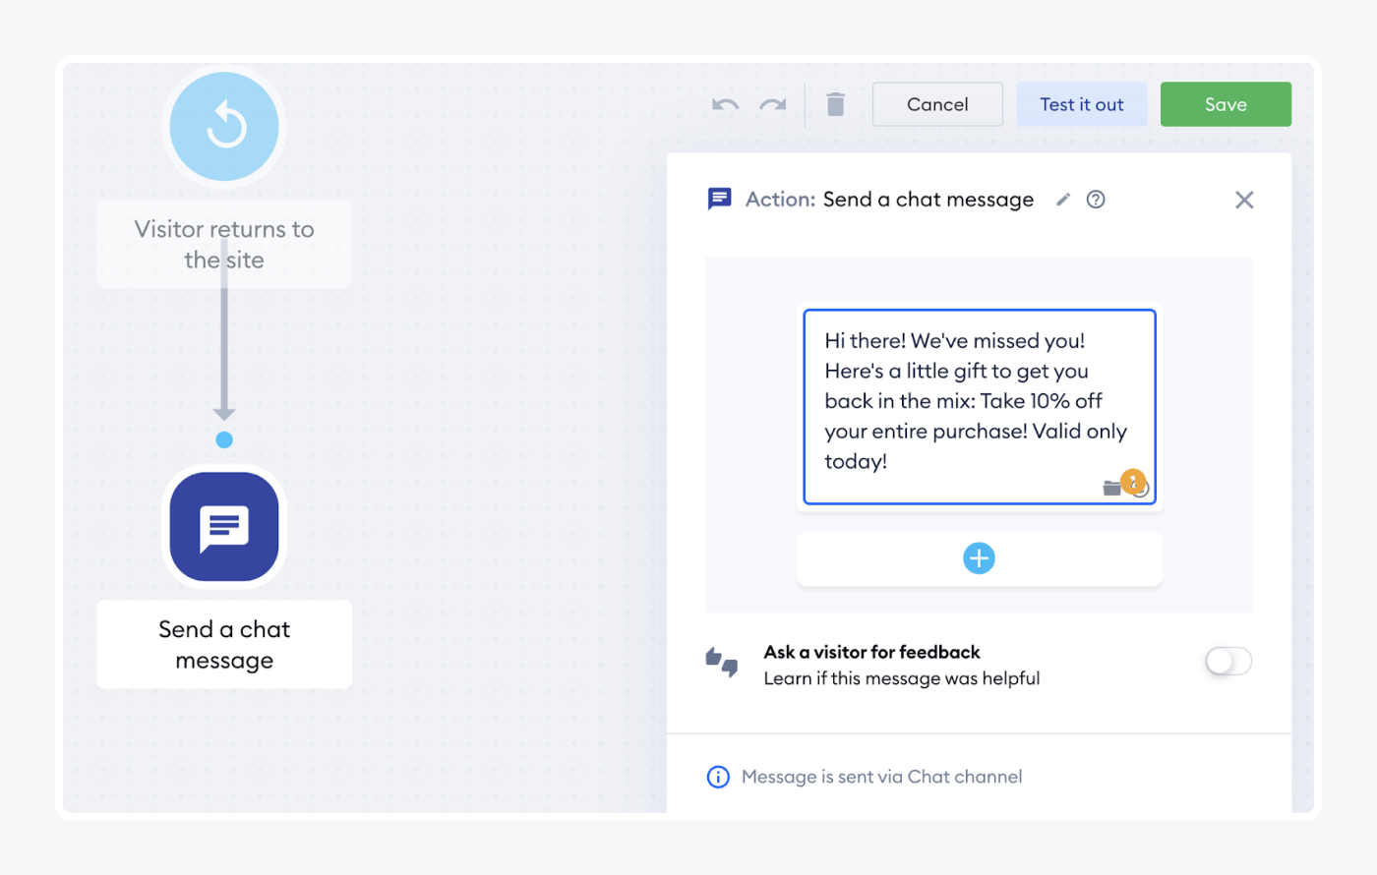Save the chatbot flow
This screenshot has width=1377, height=875.
pyautogui.click(x=1226, y=103)
